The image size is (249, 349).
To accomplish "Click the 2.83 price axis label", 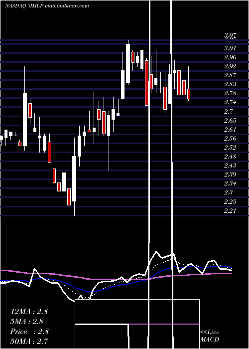I will pyautogui.click(x=230, y=84).
